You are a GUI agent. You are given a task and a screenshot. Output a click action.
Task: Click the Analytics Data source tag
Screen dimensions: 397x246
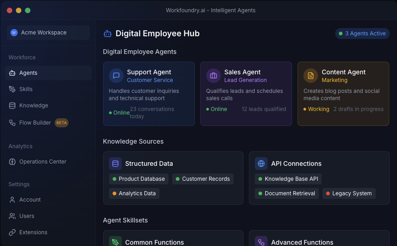[x=134, y=193]
